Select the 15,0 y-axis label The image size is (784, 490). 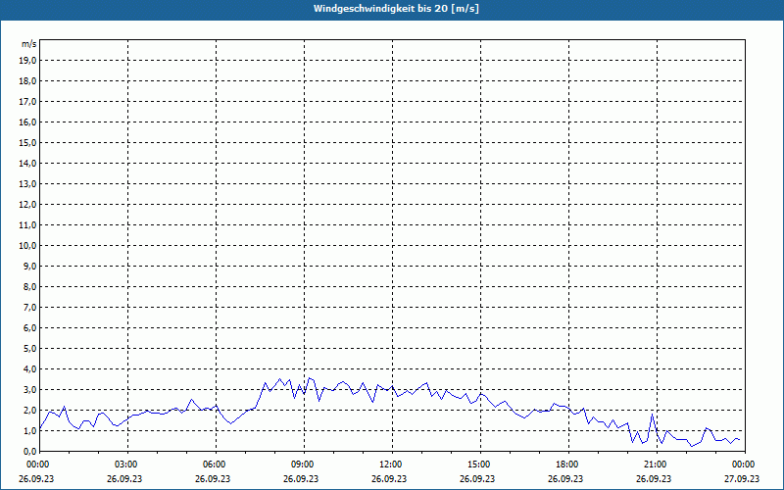(x=27, y=142)
